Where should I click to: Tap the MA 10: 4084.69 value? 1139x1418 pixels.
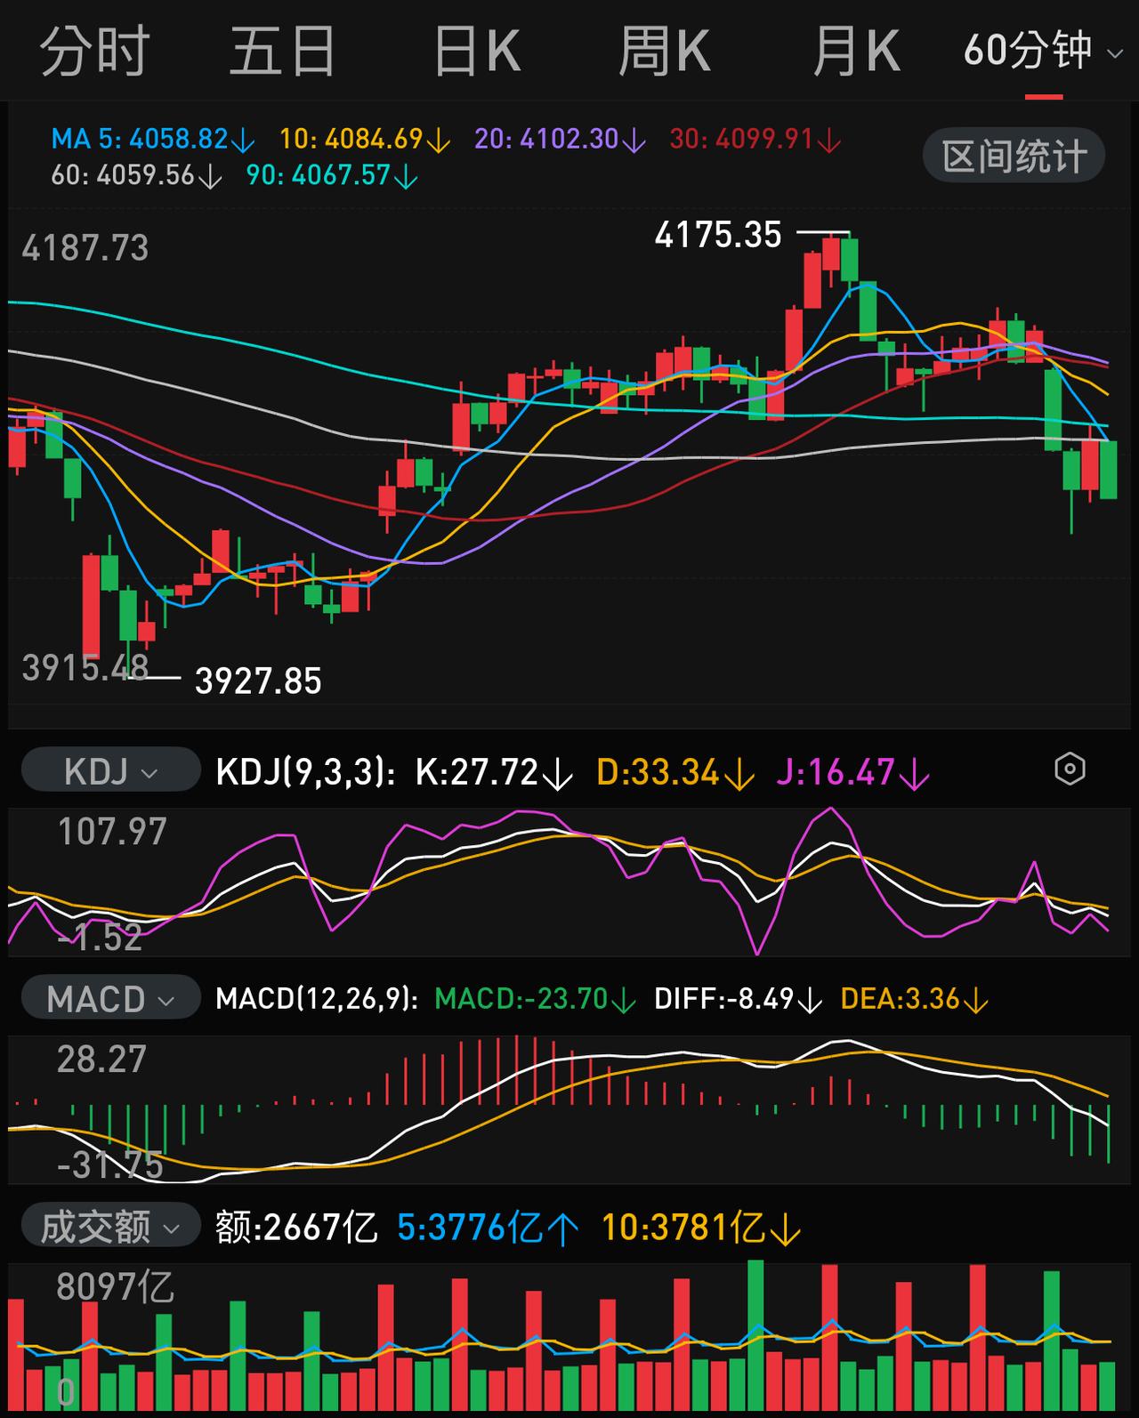(366, 140)
